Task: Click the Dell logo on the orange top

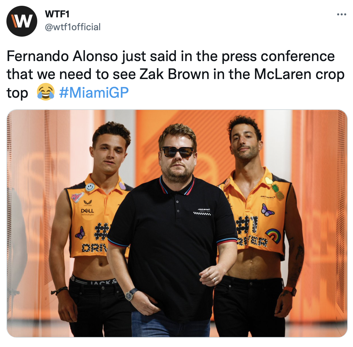Action: 87,210
